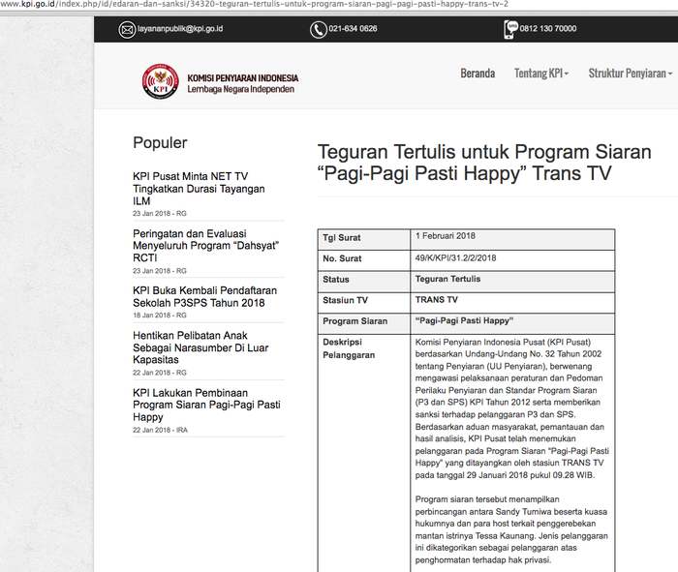The height and width of the screenshot is (572, 678).
Task: Click the Teguran Tertulis status value
Action: [x=447, y=279]
